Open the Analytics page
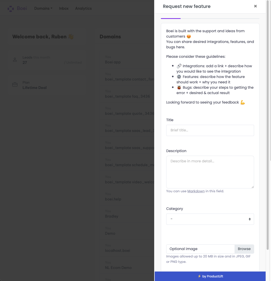This screenshot has height=281, width=271. click(83, 8)
